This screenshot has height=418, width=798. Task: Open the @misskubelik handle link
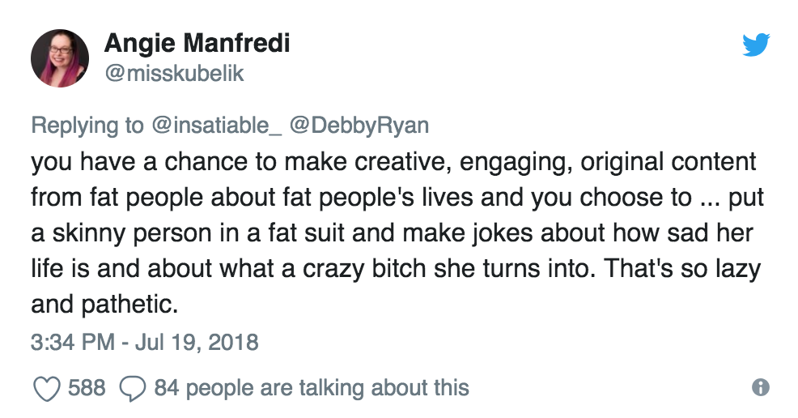click(174, 74)
